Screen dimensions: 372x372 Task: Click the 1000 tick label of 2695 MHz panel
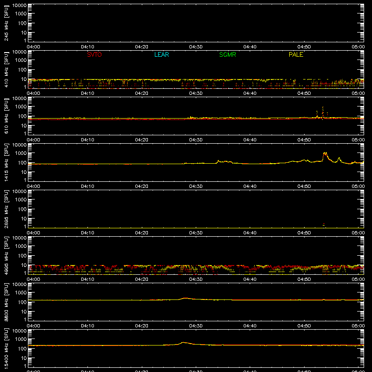pyautogui.click(x=20, y=200)
